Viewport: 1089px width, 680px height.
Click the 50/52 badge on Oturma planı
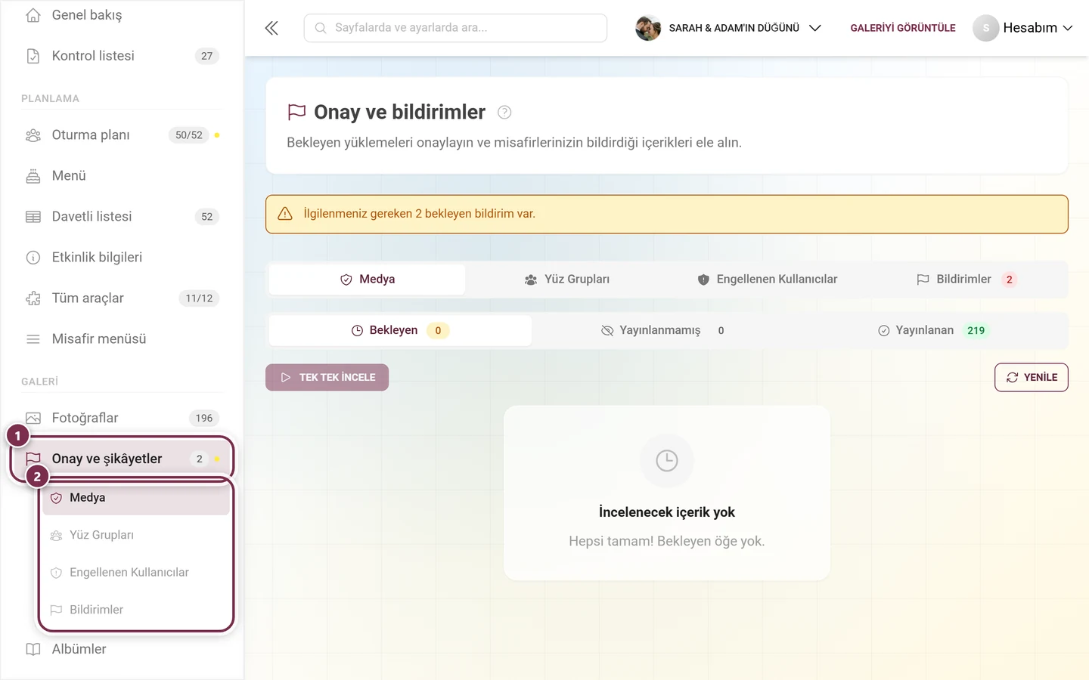pyautogui.click(x=189, y=135)
